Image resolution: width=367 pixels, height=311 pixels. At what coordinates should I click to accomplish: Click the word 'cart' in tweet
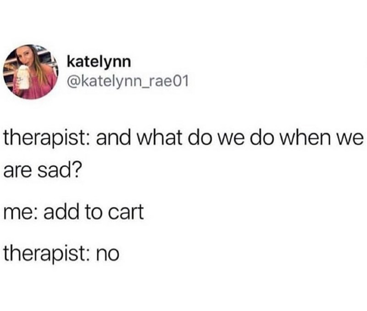(x=126, y=212)
